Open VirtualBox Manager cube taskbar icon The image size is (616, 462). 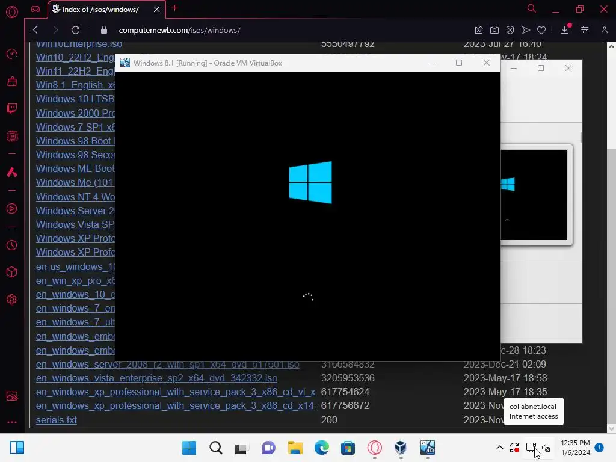pos(401,448)
